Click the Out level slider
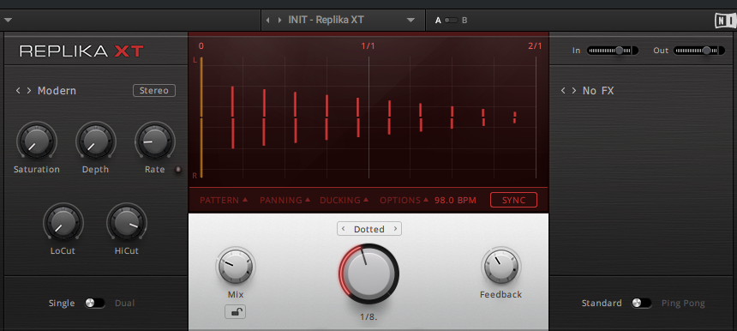Image resolution: width=737 pixels, height=331 pixels. (x=699, y=51)
